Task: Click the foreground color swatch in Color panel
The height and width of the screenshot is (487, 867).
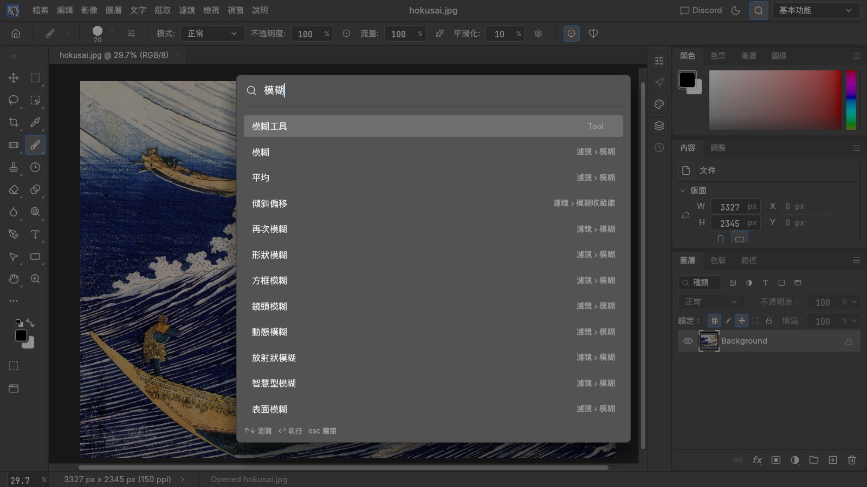Action: pos(687,80)
